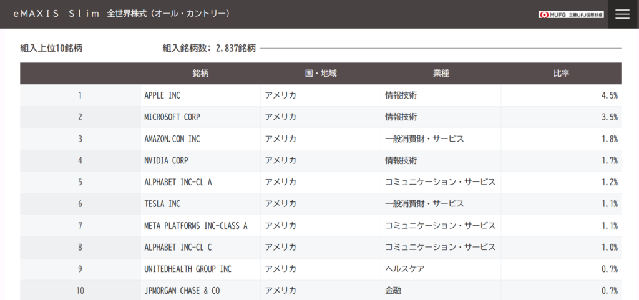The width and height of the screenshot is (639, 300).
Task: Click アメリカ in the JPMorgan row
Action: point(281,291)
